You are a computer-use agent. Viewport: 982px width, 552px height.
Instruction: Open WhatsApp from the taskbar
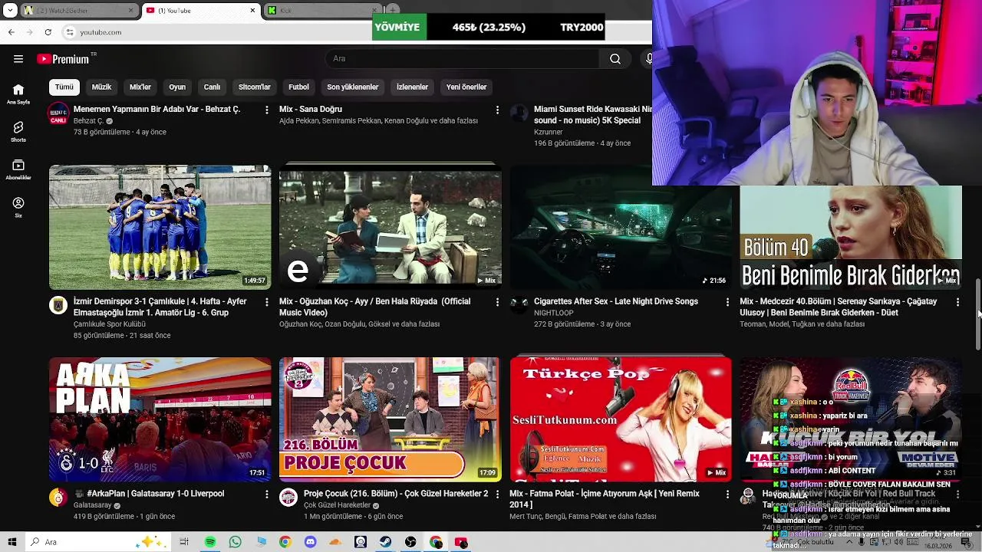point(235,542)
